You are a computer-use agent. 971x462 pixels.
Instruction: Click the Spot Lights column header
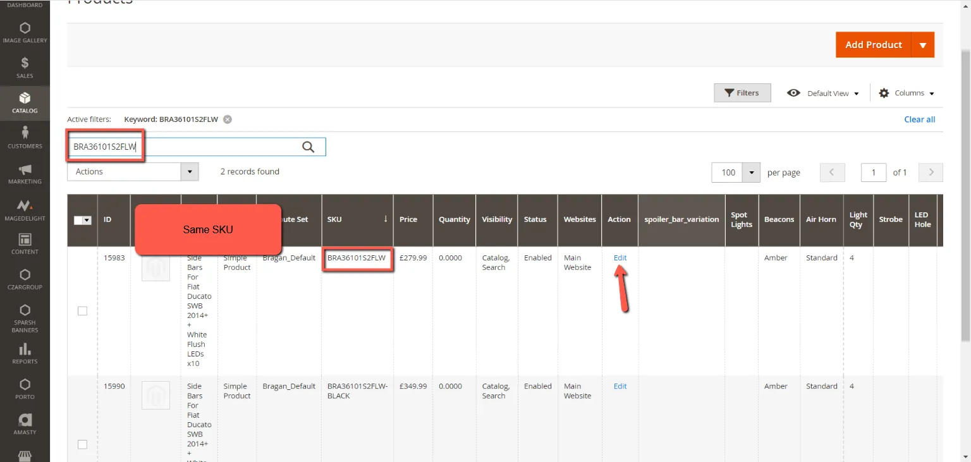[742, 219]
